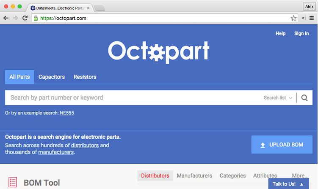Open the manufacturers link
318x189 pixels.
pos(56,152)
